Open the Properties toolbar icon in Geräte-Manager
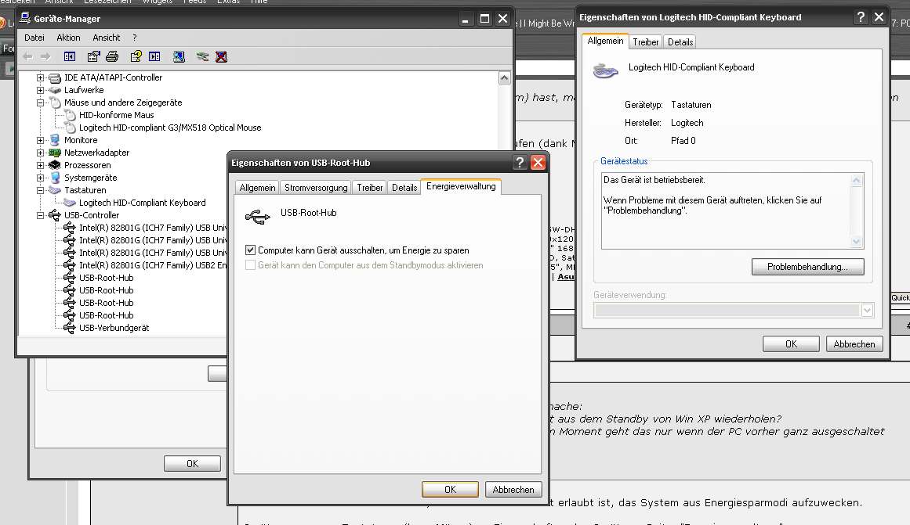 click(93, 56)
